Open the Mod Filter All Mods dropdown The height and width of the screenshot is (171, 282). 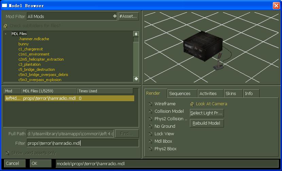72,16
